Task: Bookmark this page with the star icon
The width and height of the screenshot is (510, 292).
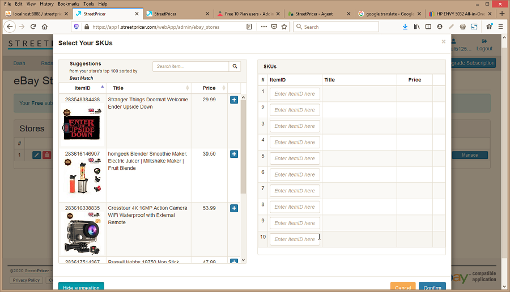Action: pyautogui.click(x=284, y=27)
